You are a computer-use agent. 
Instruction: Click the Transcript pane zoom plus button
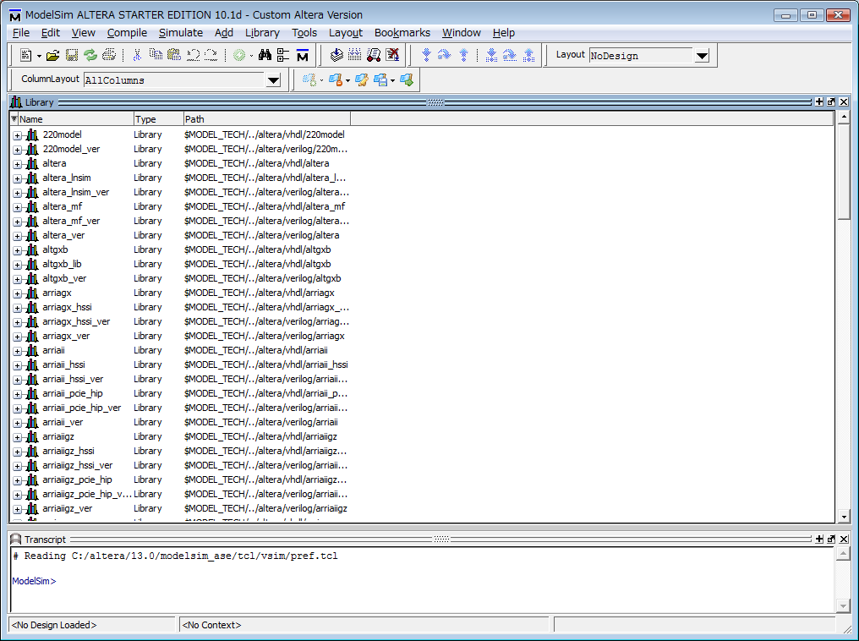point(819,539)
